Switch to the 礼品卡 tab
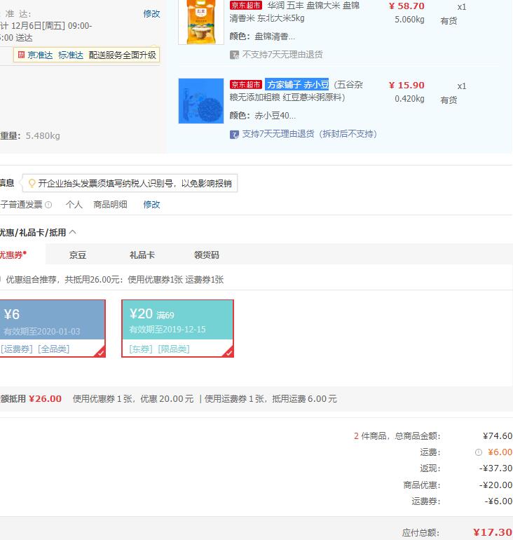513x540 pixels. coord(142,255)
